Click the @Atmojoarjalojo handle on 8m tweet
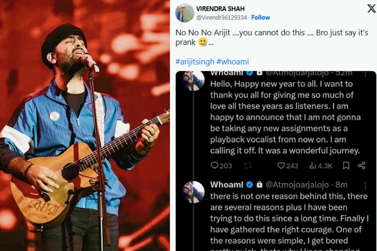The width and height of the screenshot is (377, 251). click(297, 185)
